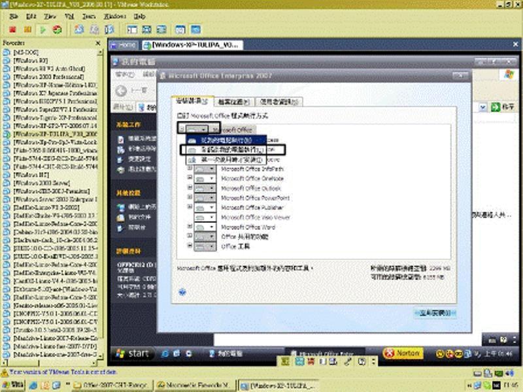Screen dimensions: 523x392
Task: Click the help icon at the Office setup dialog bottom
Action: 182,292
